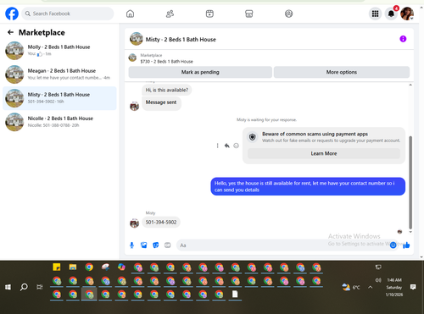The width and height of the screenshot is (424, 314).
Task: Record a voice clip with microphone icon
Action: [x=131, y=245]
